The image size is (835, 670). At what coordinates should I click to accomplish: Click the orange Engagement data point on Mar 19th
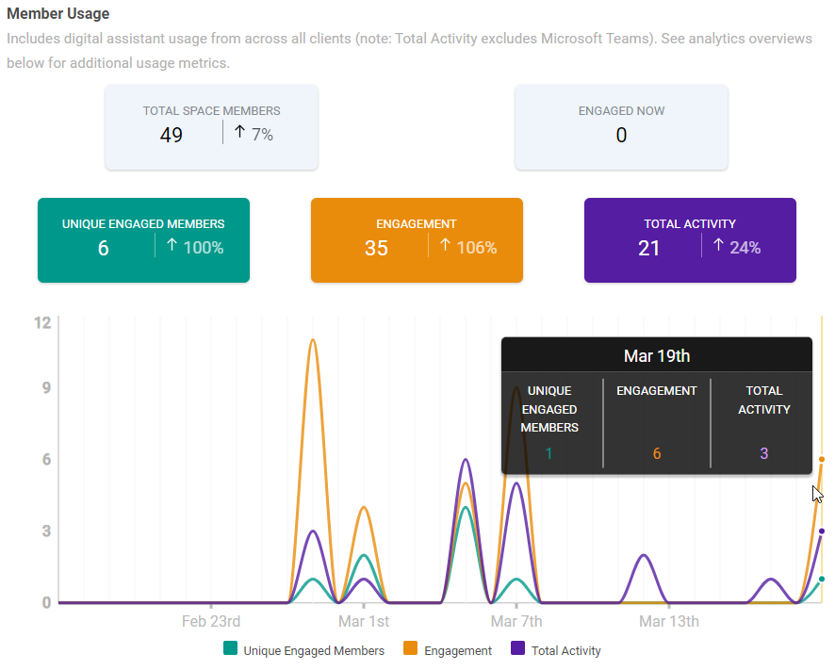tap(822, 459)
